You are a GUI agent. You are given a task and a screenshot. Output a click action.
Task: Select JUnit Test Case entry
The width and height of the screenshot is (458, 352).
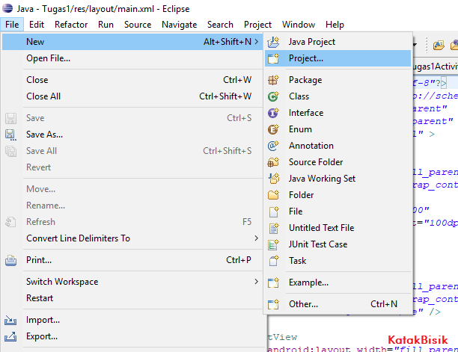click(x=338, y=244)
